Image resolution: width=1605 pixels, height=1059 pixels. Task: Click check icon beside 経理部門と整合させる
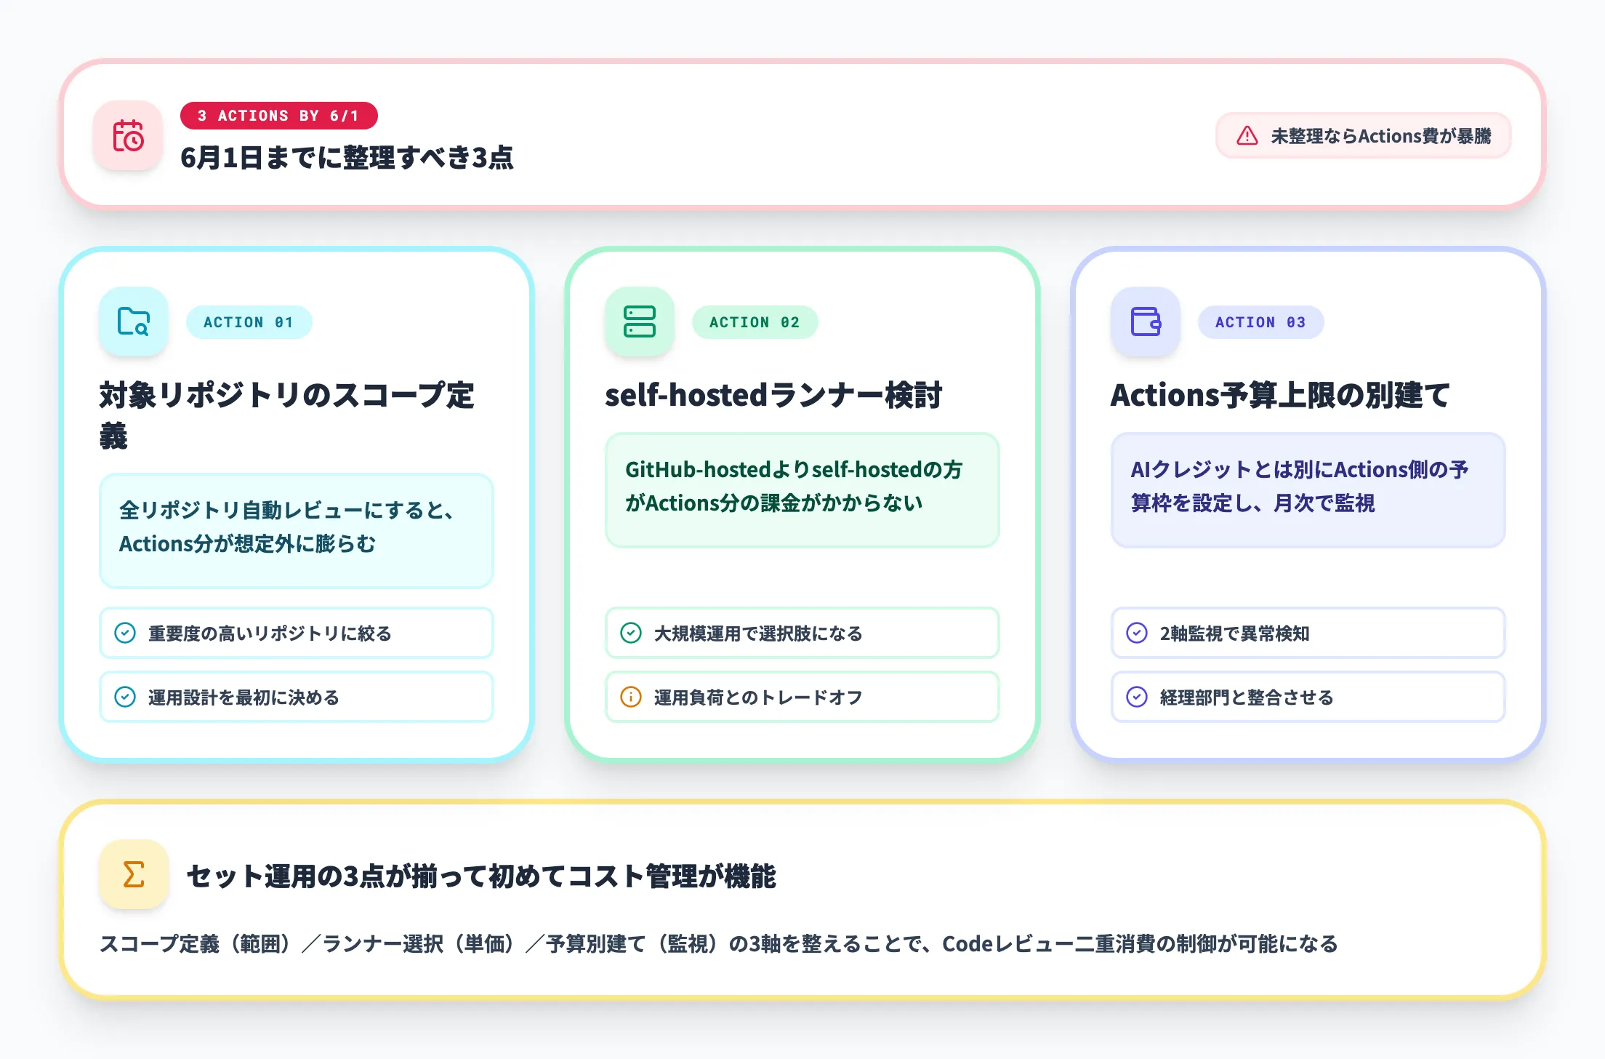pos(1137,697)
